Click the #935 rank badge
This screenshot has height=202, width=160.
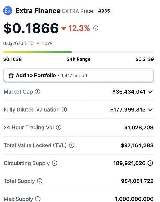(x=104, y=11)
